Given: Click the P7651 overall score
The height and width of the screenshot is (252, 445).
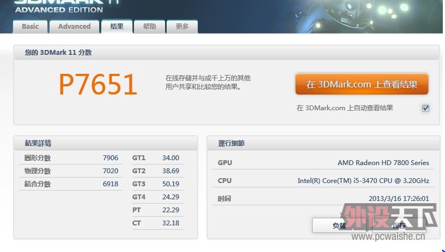Looking at the screenshot, I should tap(98, 84).
